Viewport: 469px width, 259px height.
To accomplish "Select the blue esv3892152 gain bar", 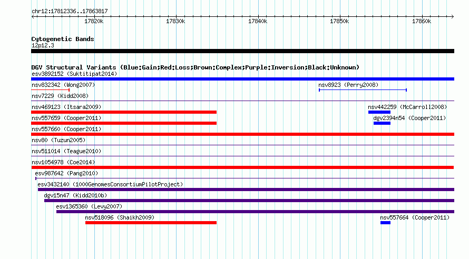I will pos(242,79).
